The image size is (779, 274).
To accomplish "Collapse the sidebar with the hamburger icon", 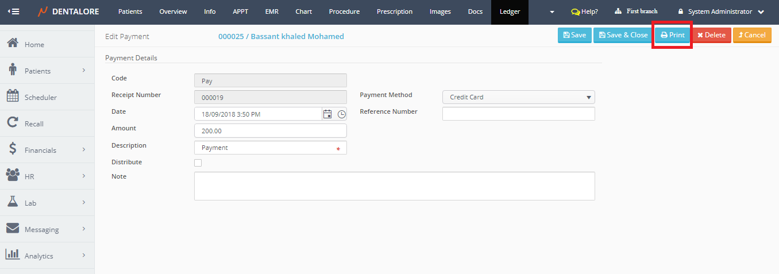I will tap(13, 11).
